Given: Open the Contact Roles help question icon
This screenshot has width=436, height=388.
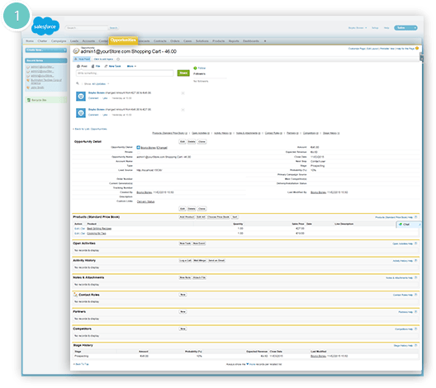Looking at the screenshot, I should click(x=416, y=295).
